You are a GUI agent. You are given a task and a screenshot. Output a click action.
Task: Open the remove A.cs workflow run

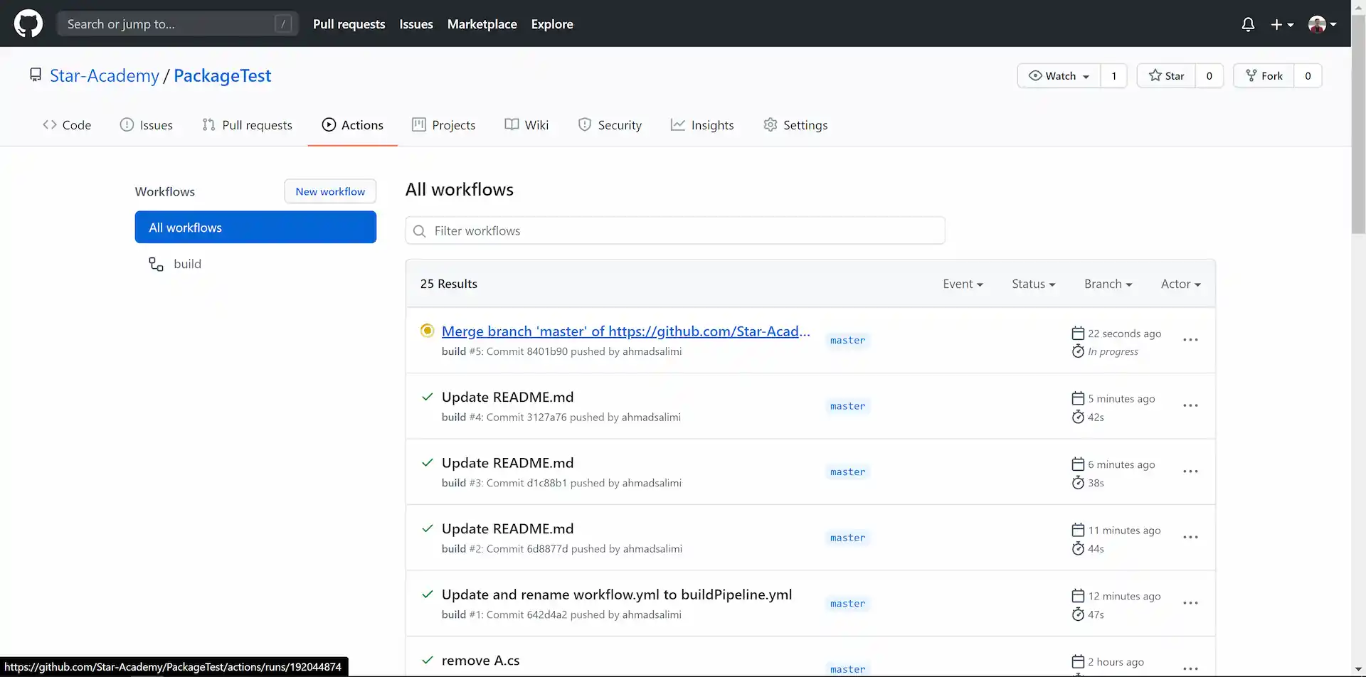point(480,661)
